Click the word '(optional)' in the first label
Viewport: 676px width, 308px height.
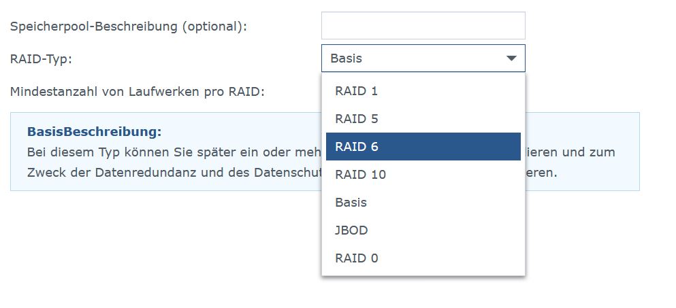coord(214,27)
